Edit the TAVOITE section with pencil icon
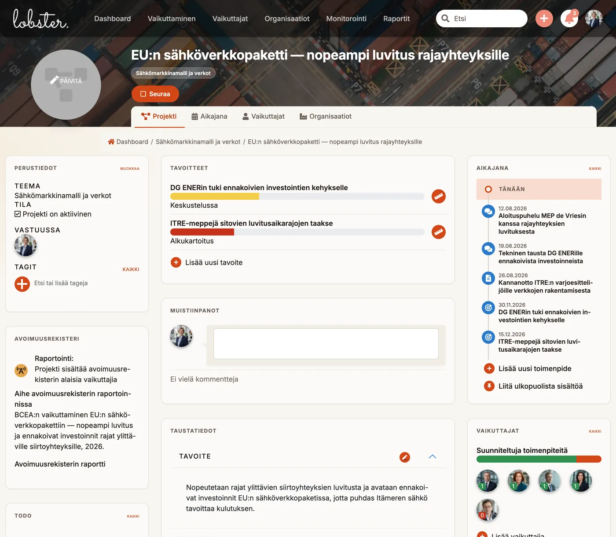616x537 pixels. point(405,457)
